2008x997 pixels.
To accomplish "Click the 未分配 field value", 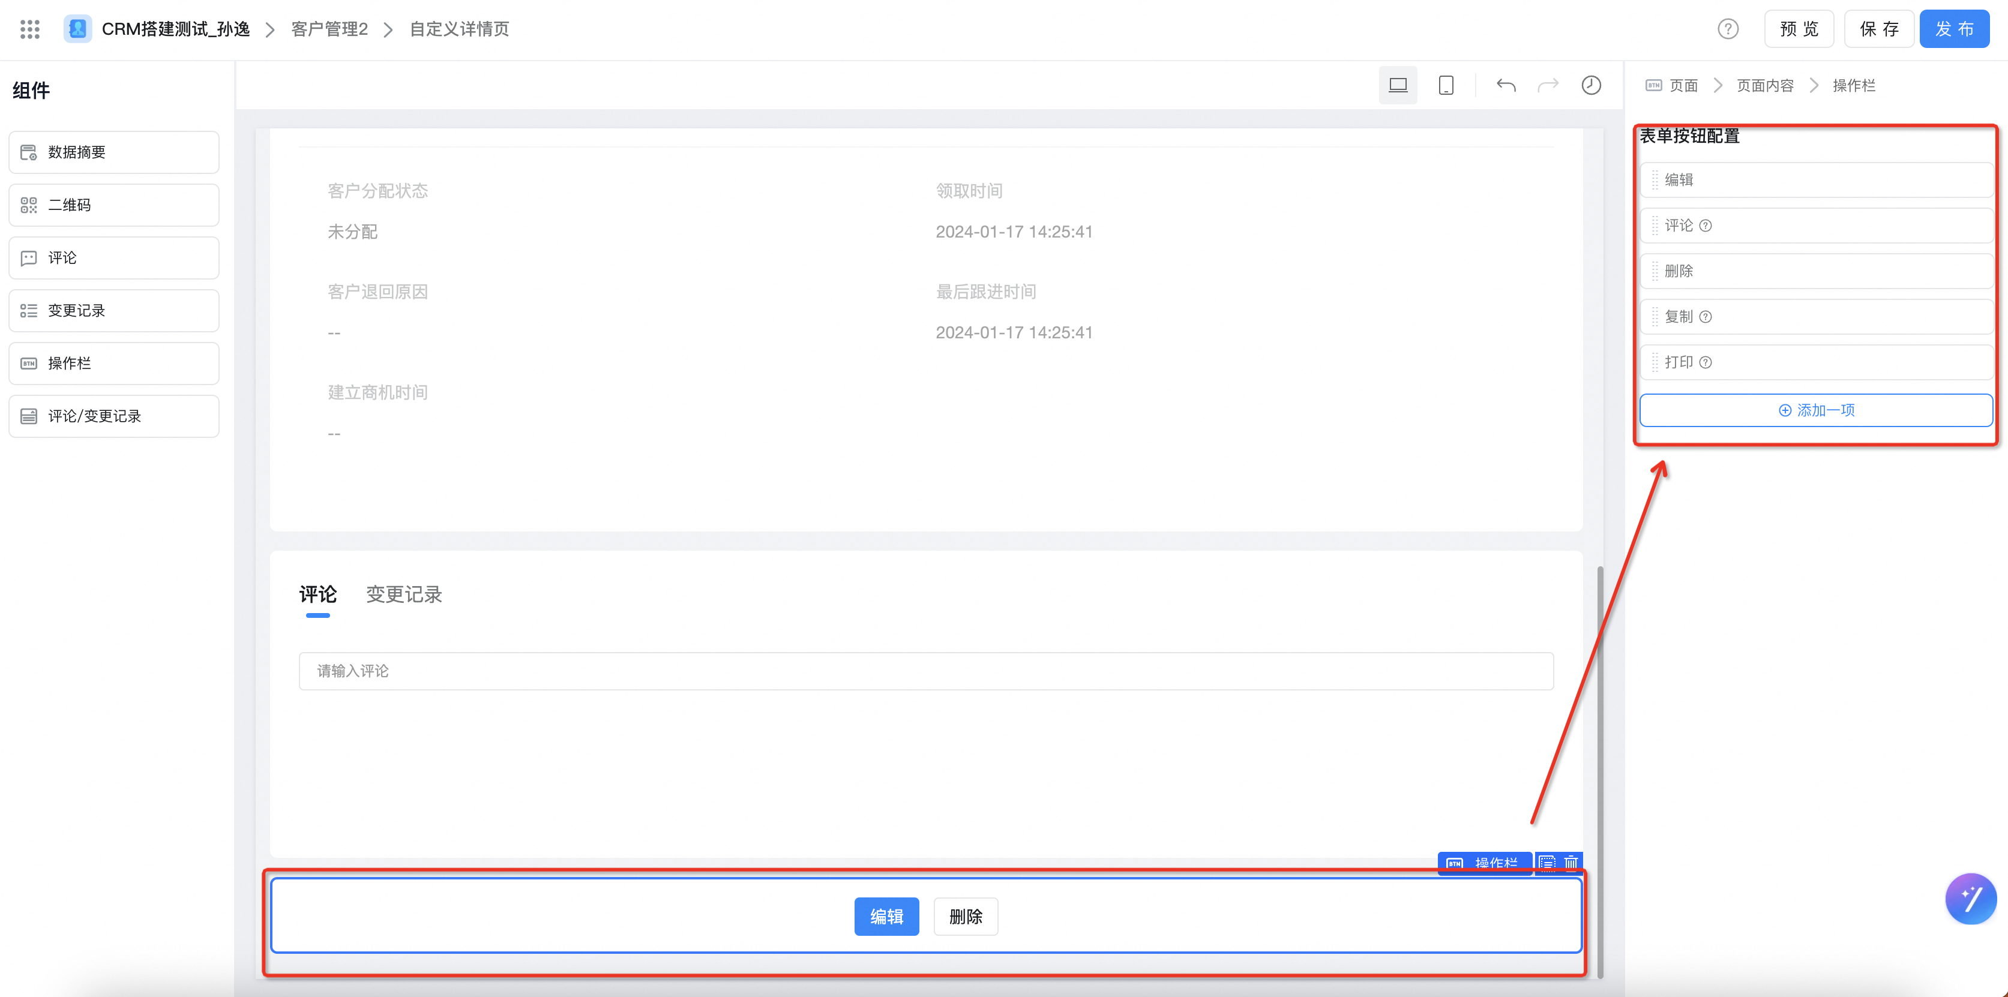I will tap(352, 232).
